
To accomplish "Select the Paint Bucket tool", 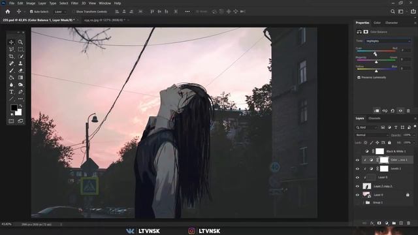I will 11,78.
